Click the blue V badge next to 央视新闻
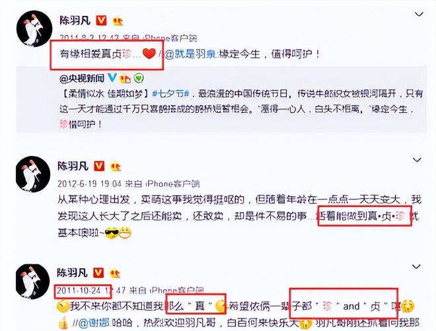Image resolution: width=436 pixels, height=331 pixels. click(112, 77)
